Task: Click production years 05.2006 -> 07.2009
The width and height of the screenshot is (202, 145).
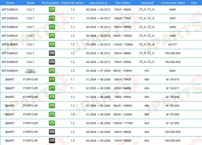Action: pos(98,71)
